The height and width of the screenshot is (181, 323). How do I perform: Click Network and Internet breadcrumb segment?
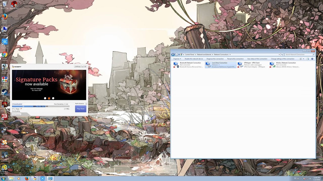pyautogui.click(x=204, y=55)
